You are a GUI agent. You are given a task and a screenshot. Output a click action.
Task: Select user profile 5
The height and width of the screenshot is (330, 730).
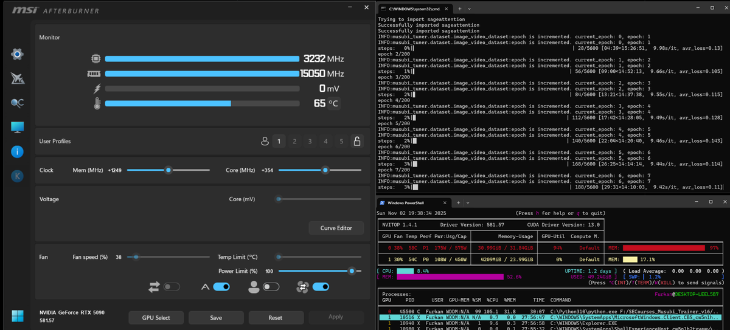(x=341, y=141)
